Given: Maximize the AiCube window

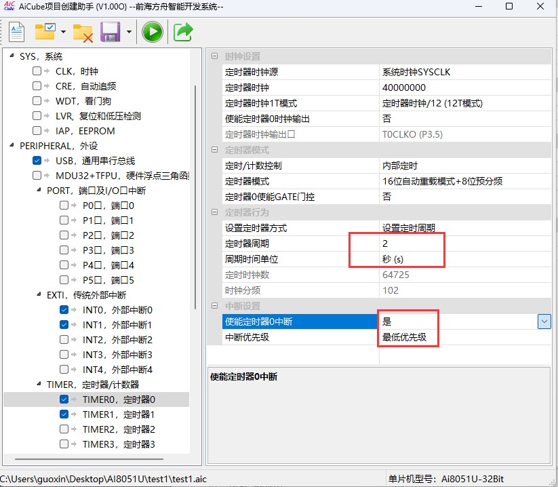Looking at the screenshot, I should click(x=509, y=6).
